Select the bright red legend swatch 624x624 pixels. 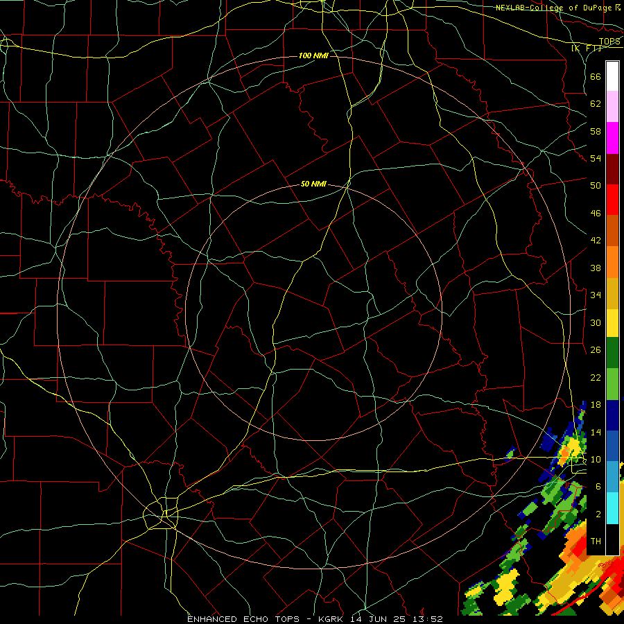[x=612, y=200]
